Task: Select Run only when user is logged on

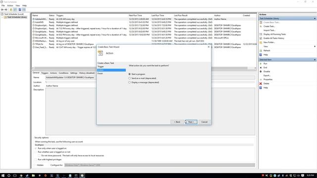Action: click(x=36, y=148)
